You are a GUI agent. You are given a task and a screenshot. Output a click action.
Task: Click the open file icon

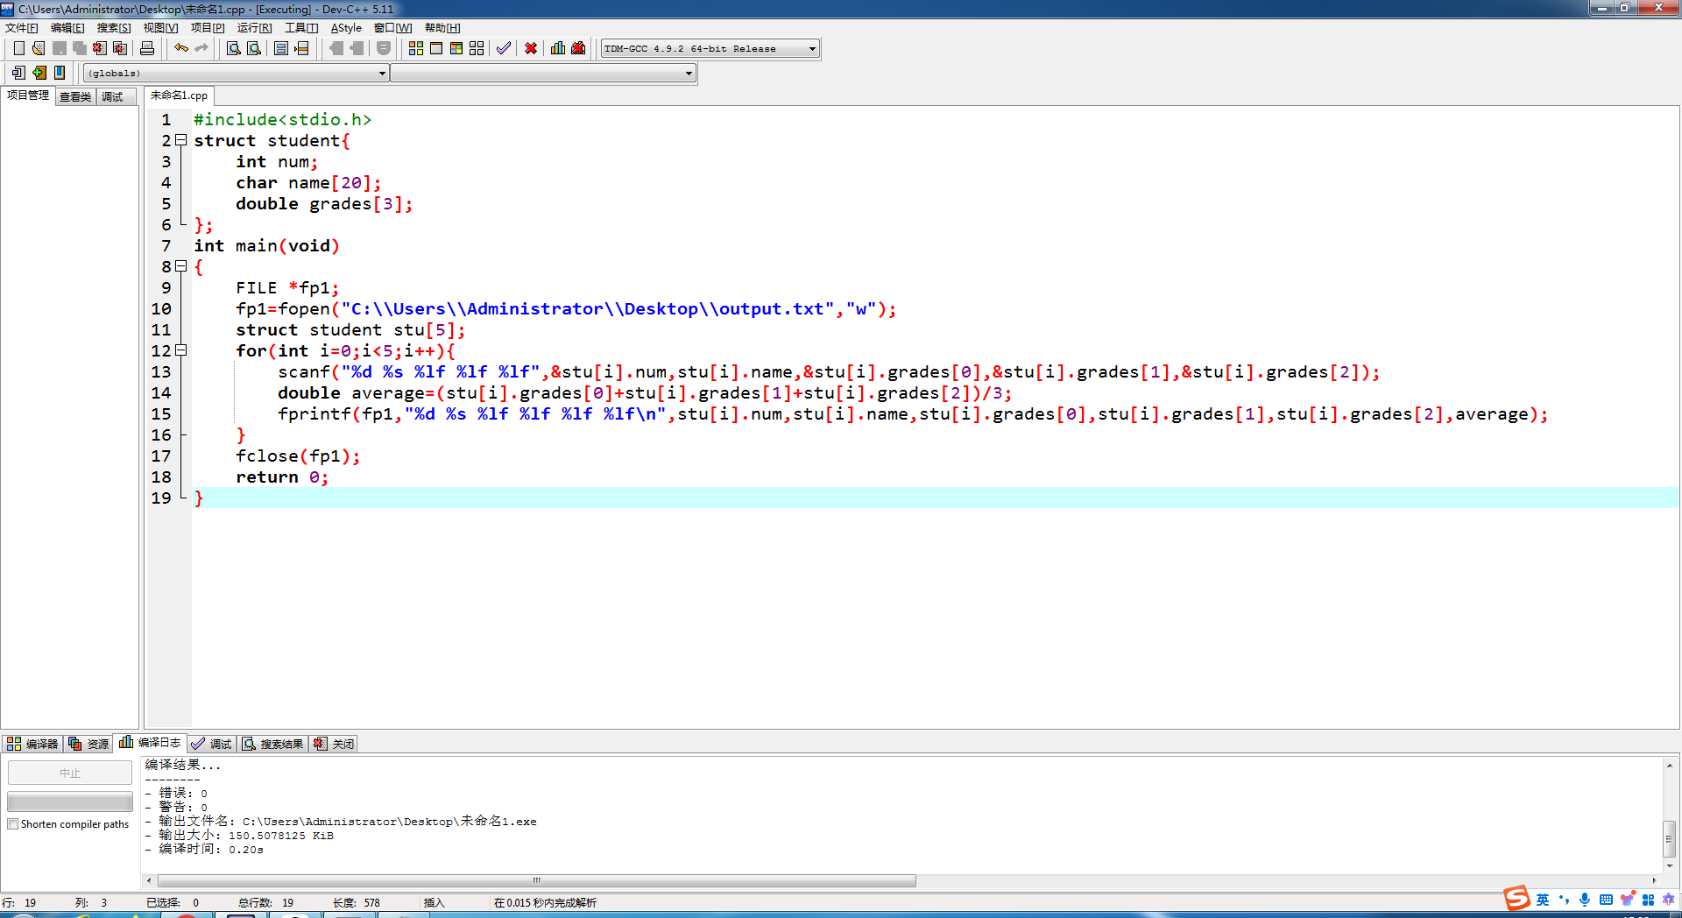coord(39,48)
